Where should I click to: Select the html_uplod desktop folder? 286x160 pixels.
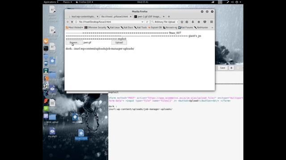click(x=52, y=119)
